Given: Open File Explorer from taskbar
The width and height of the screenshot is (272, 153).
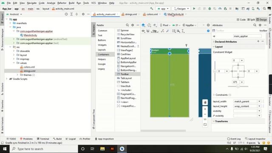Looking at the screenshot, I should click(102, 149).
